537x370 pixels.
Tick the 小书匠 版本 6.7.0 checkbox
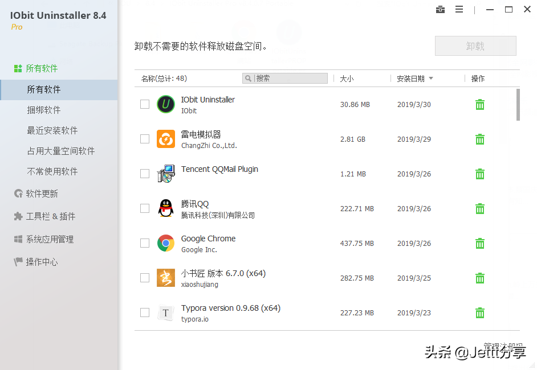pos(145,278)
